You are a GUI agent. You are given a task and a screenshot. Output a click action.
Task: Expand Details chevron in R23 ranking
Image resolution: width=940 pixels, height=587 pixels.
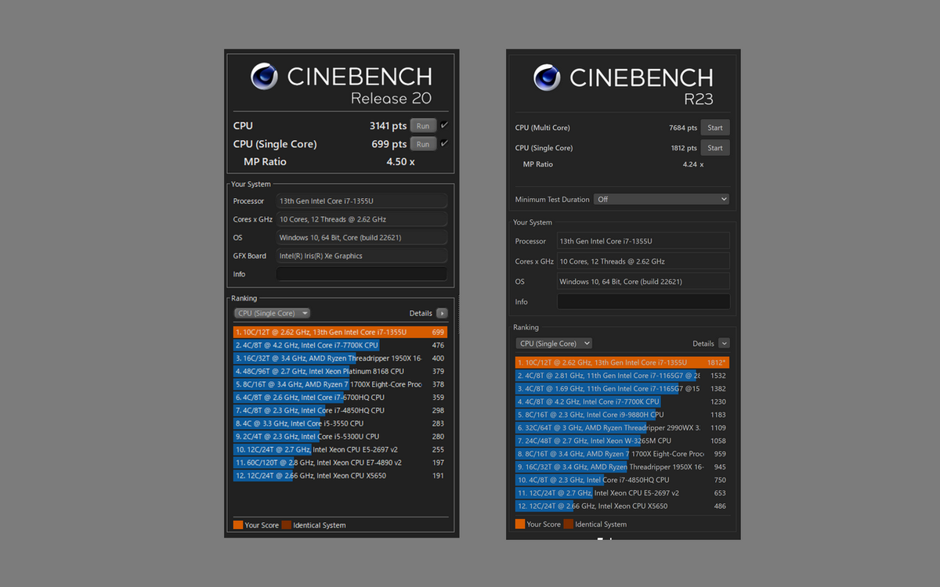coord(724,344)
